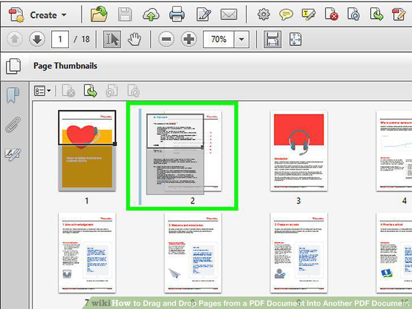This screenshot has height=309, width=412.
Task: Select page 3 thumbnail with headphones
Action: click(299, 151)
